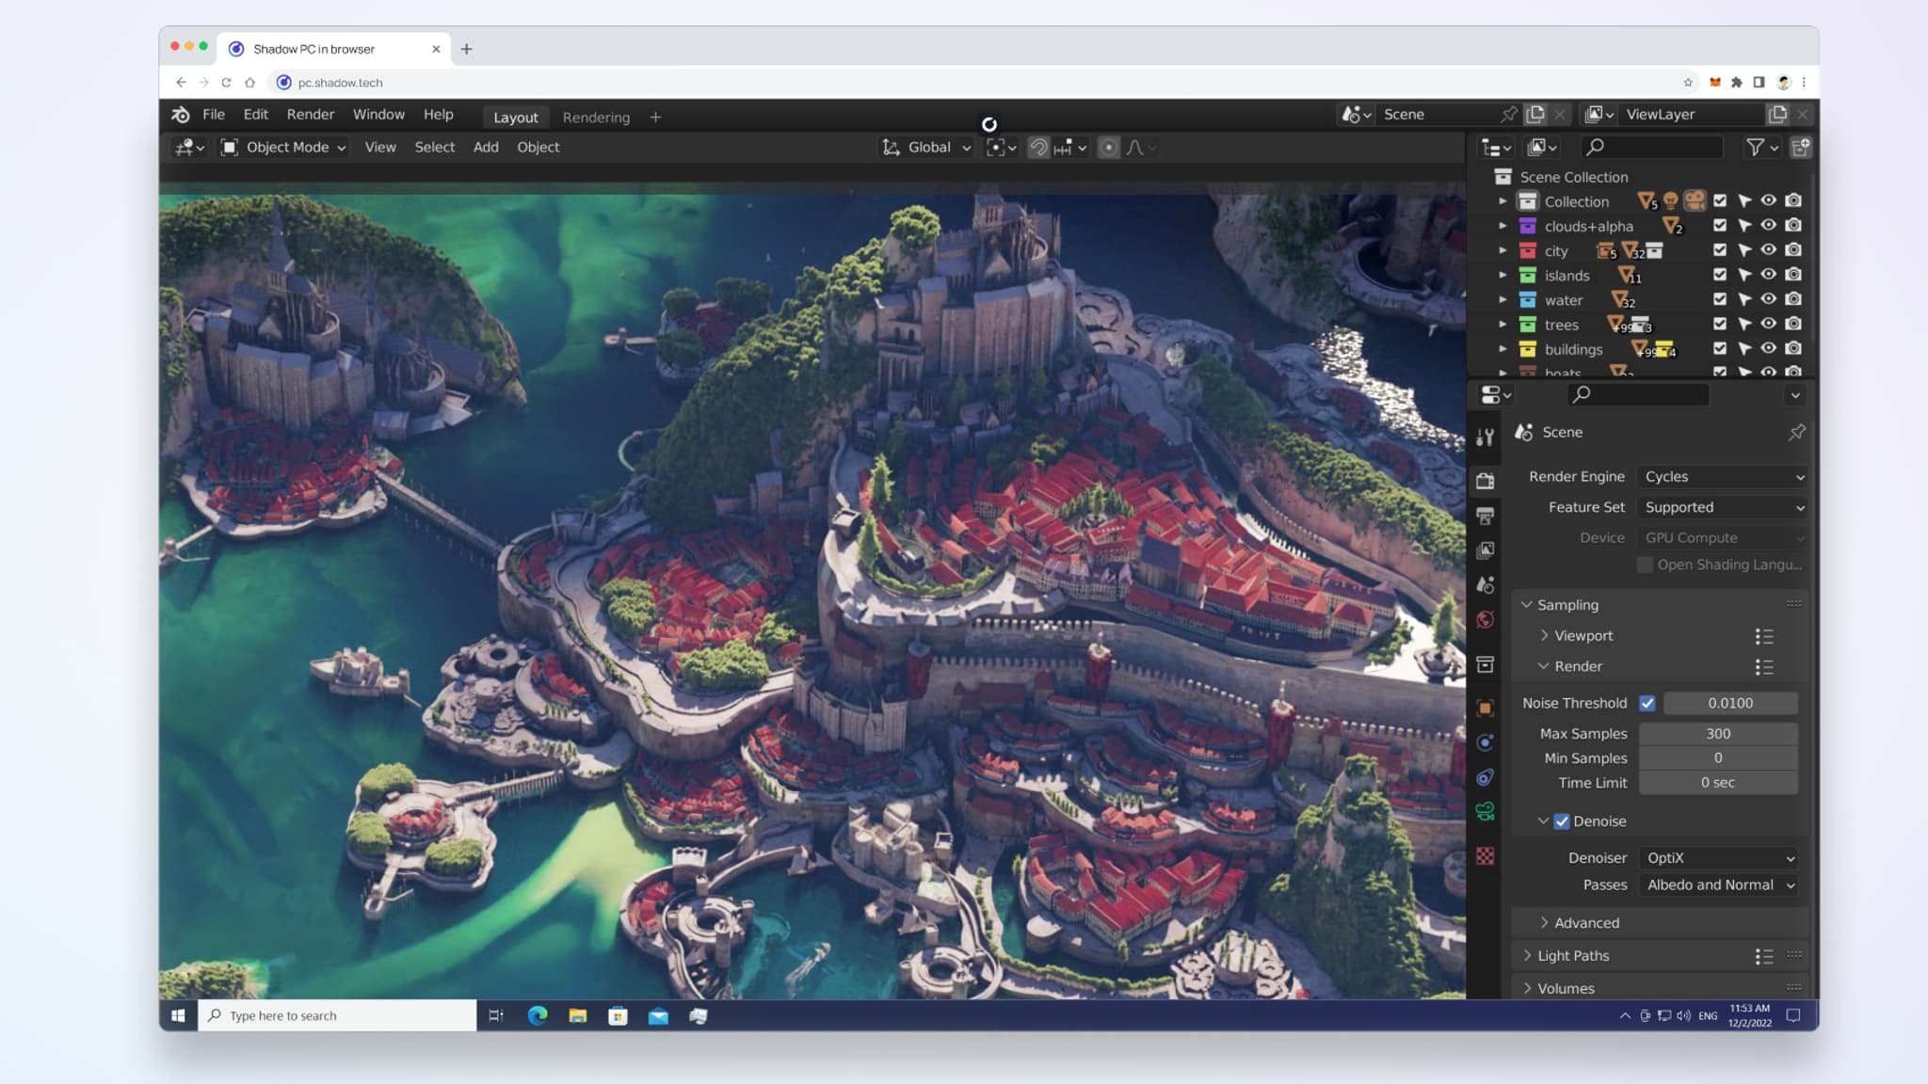Hide the Collection row with eye icon
1928x1084 pixels.
tap(1769, 200)
